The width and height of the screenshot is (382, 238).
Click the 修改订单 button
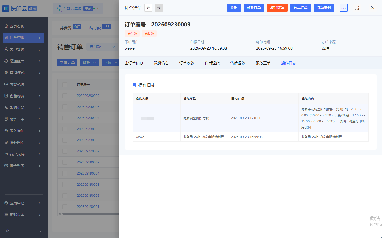[254, 8]
